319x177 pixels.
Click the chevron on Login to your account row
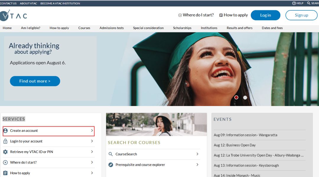tap(92, 141)
